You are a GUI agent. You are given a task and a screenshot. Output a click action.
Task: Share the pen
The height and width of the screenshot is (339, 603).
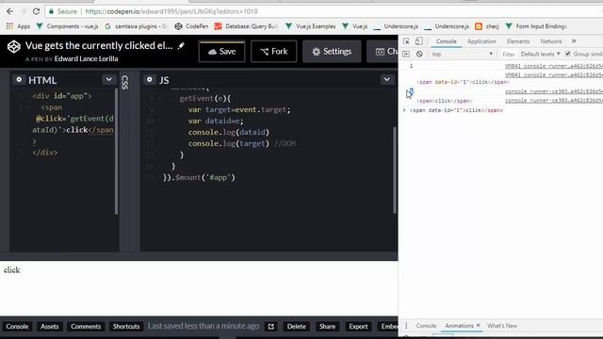(x=327, y=327)
